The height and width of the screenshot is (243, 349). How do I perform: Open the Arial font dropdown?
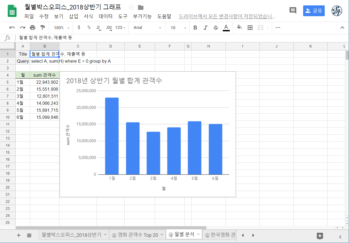click(147, 27)
